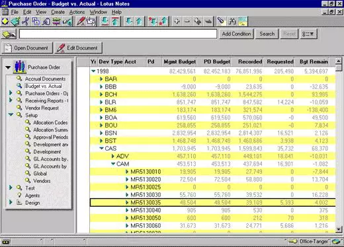Click the Search button
Viewport: 344px width, 247px height.
(x=267, y=34)
